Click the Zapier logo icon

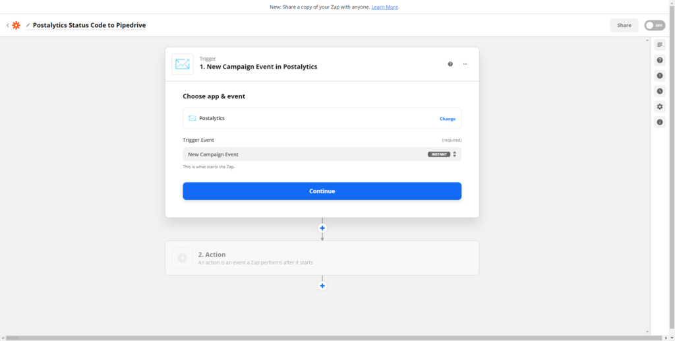click(16, 26)
